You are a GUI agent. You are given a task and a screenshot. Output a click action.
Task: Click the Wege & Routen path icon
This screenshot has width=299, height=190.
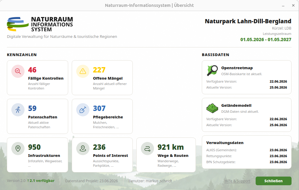tap(147, 149)
